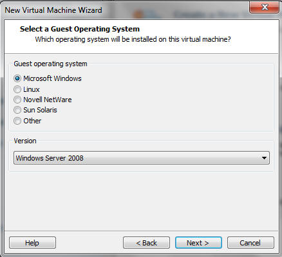Select the Microsoft Windows radio button

(x=17, y=78)
